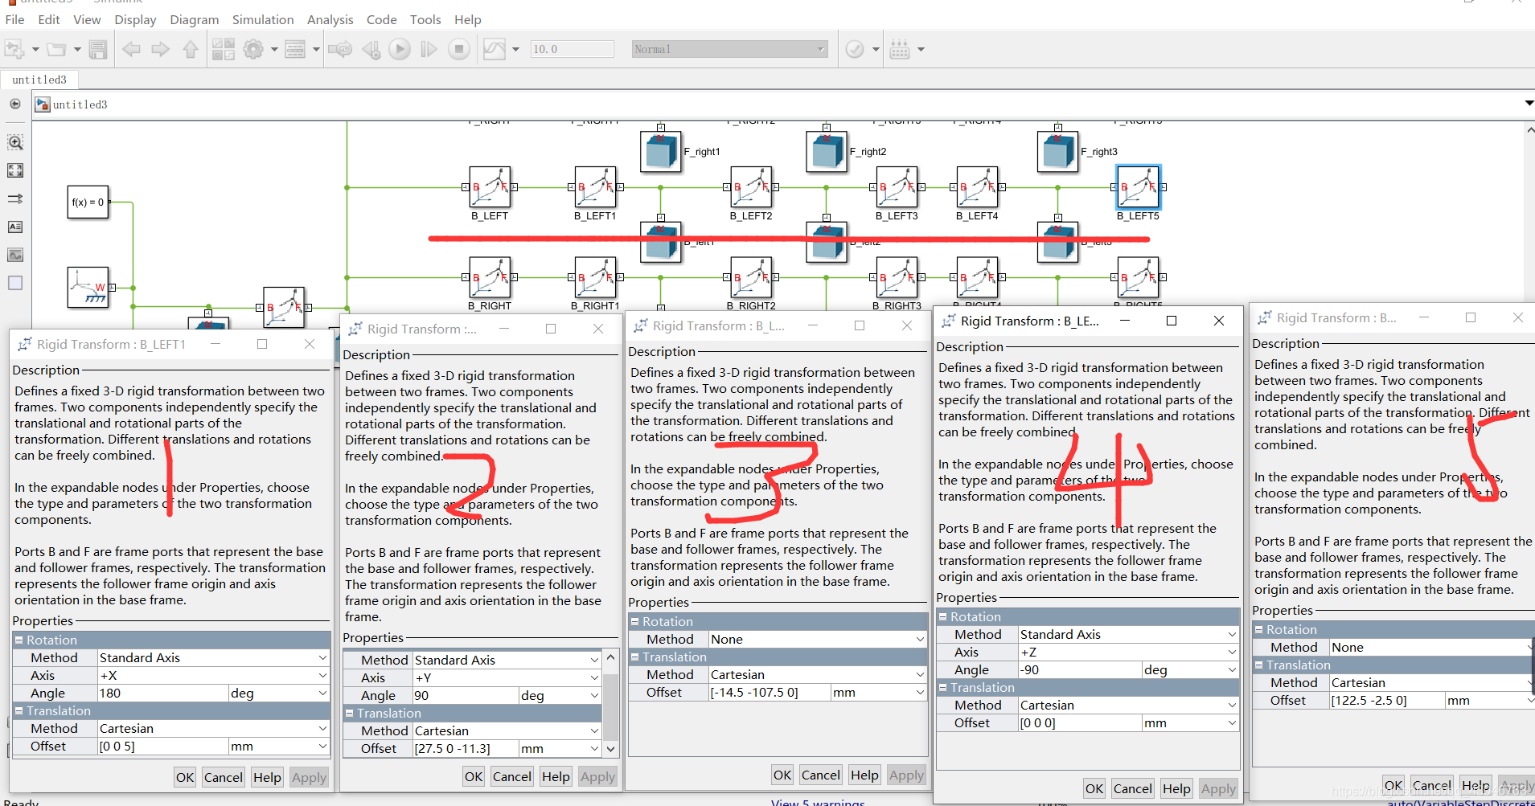Open the Tools menu
The image size is (1535, 806).
tap(425, 19)
